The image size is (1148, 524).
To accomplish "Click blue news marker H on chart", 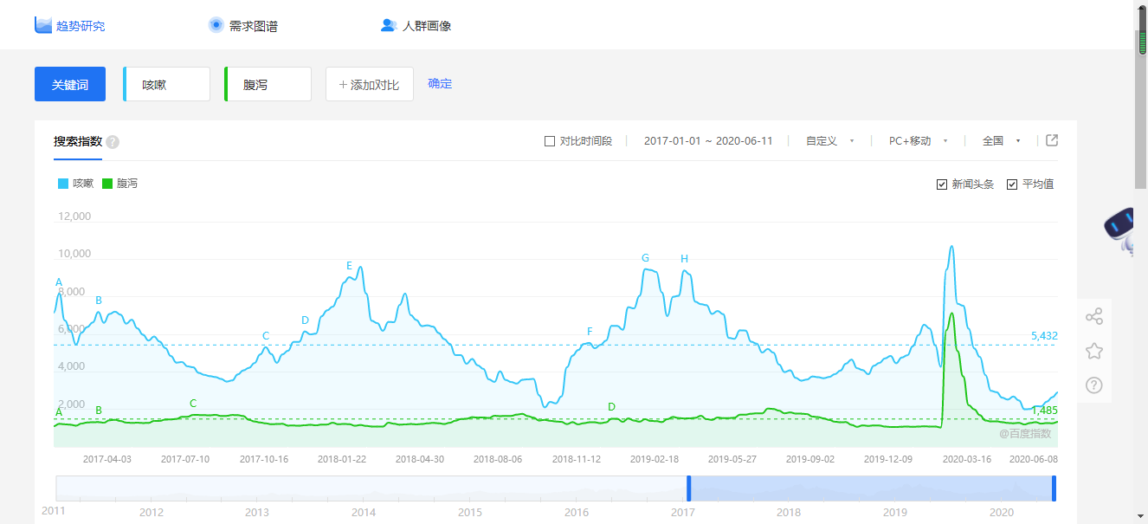I will click(x=684, y=259).
